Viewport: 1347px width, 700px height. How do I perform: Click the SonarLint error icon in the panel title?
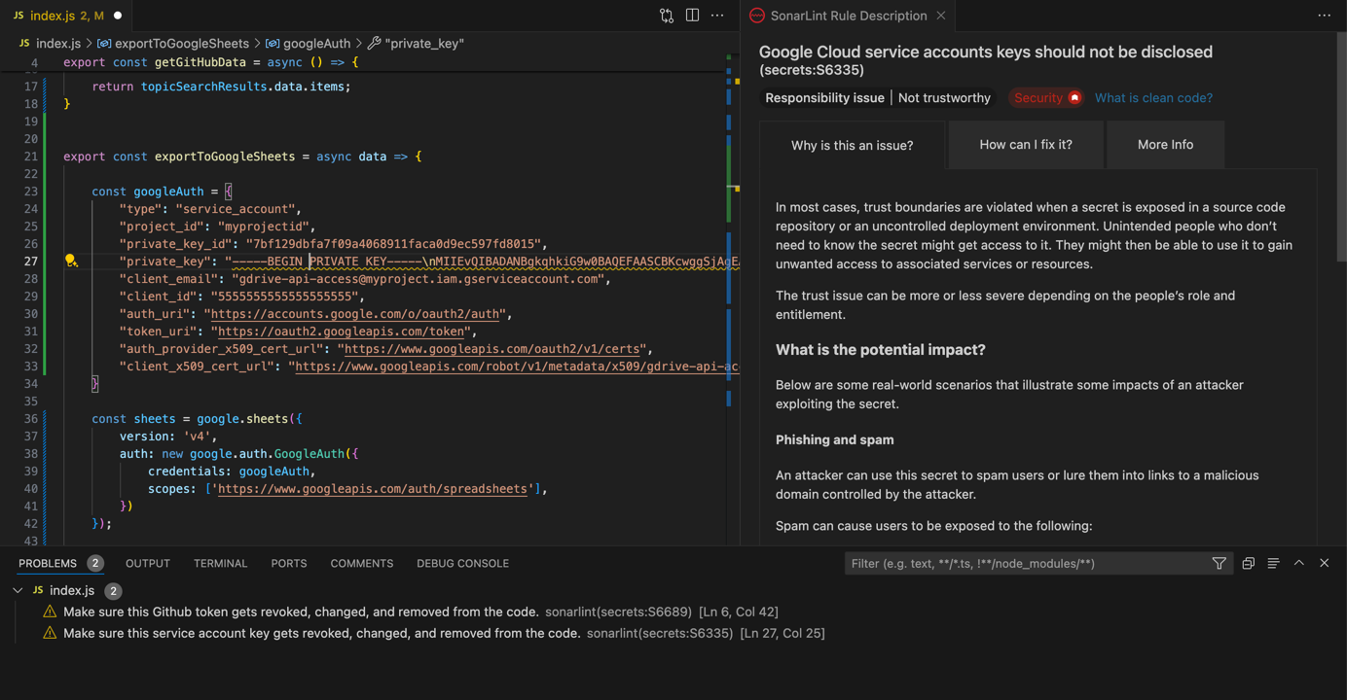(x=756, y=16)
